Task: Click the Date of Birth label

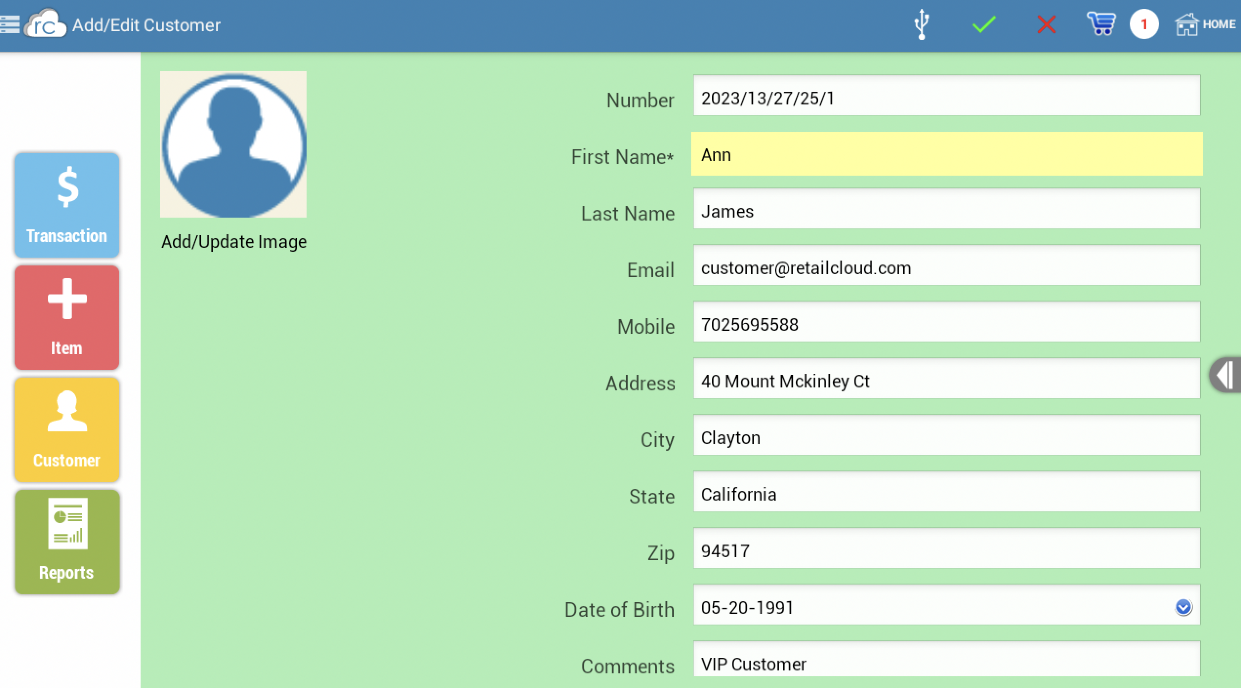Action: (619, 609)
